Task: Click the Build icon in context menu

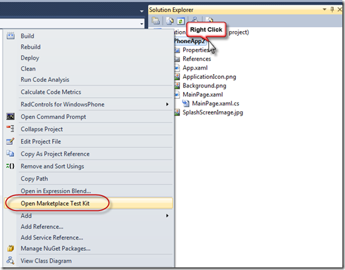Action: tap(11, 36)
